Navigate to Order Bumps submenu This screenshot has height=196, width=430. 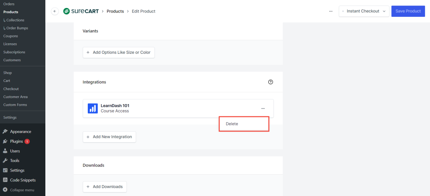pyautogui.click(x=14, y=28)
